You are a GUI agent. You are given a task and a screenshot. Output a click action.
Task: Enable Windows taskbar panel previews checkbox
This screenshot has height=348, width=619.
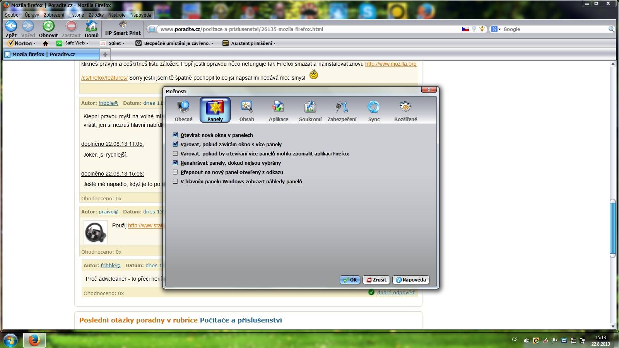pyautogui.click(x=175, y=181)
